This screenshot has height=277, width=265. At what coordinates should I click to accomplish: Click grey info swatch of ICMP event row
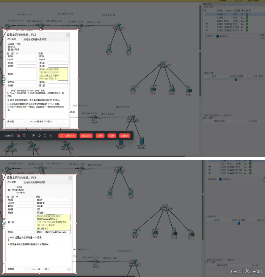tap(247, 14)
